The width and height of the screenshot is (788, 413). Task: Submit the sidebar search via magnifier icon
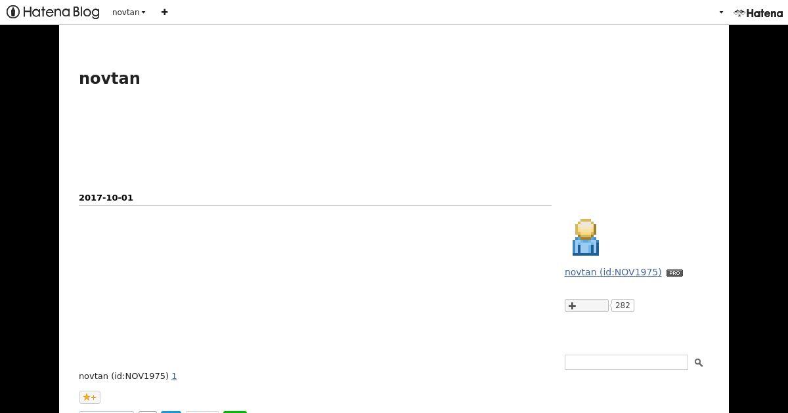coord(699,363)
